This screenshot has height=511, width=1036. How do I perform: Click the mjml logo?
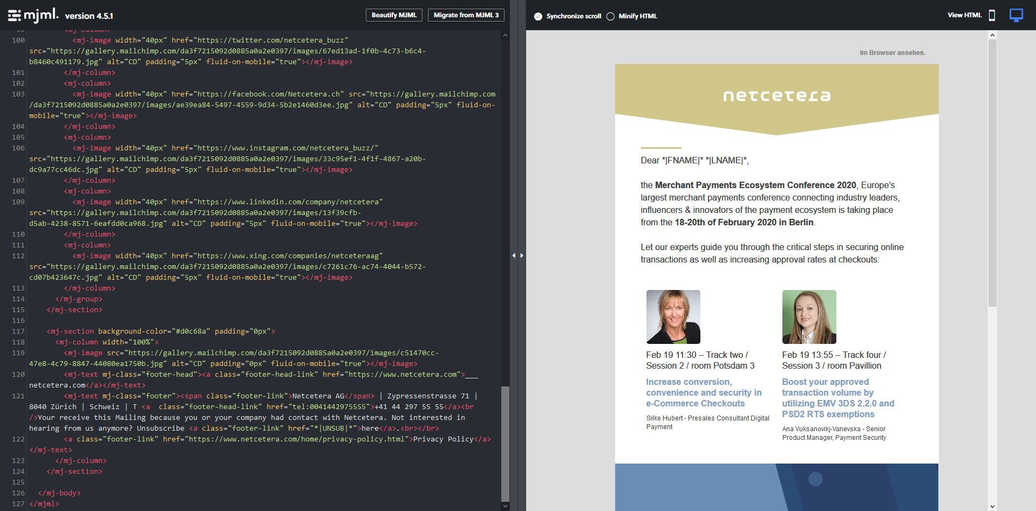33,15
